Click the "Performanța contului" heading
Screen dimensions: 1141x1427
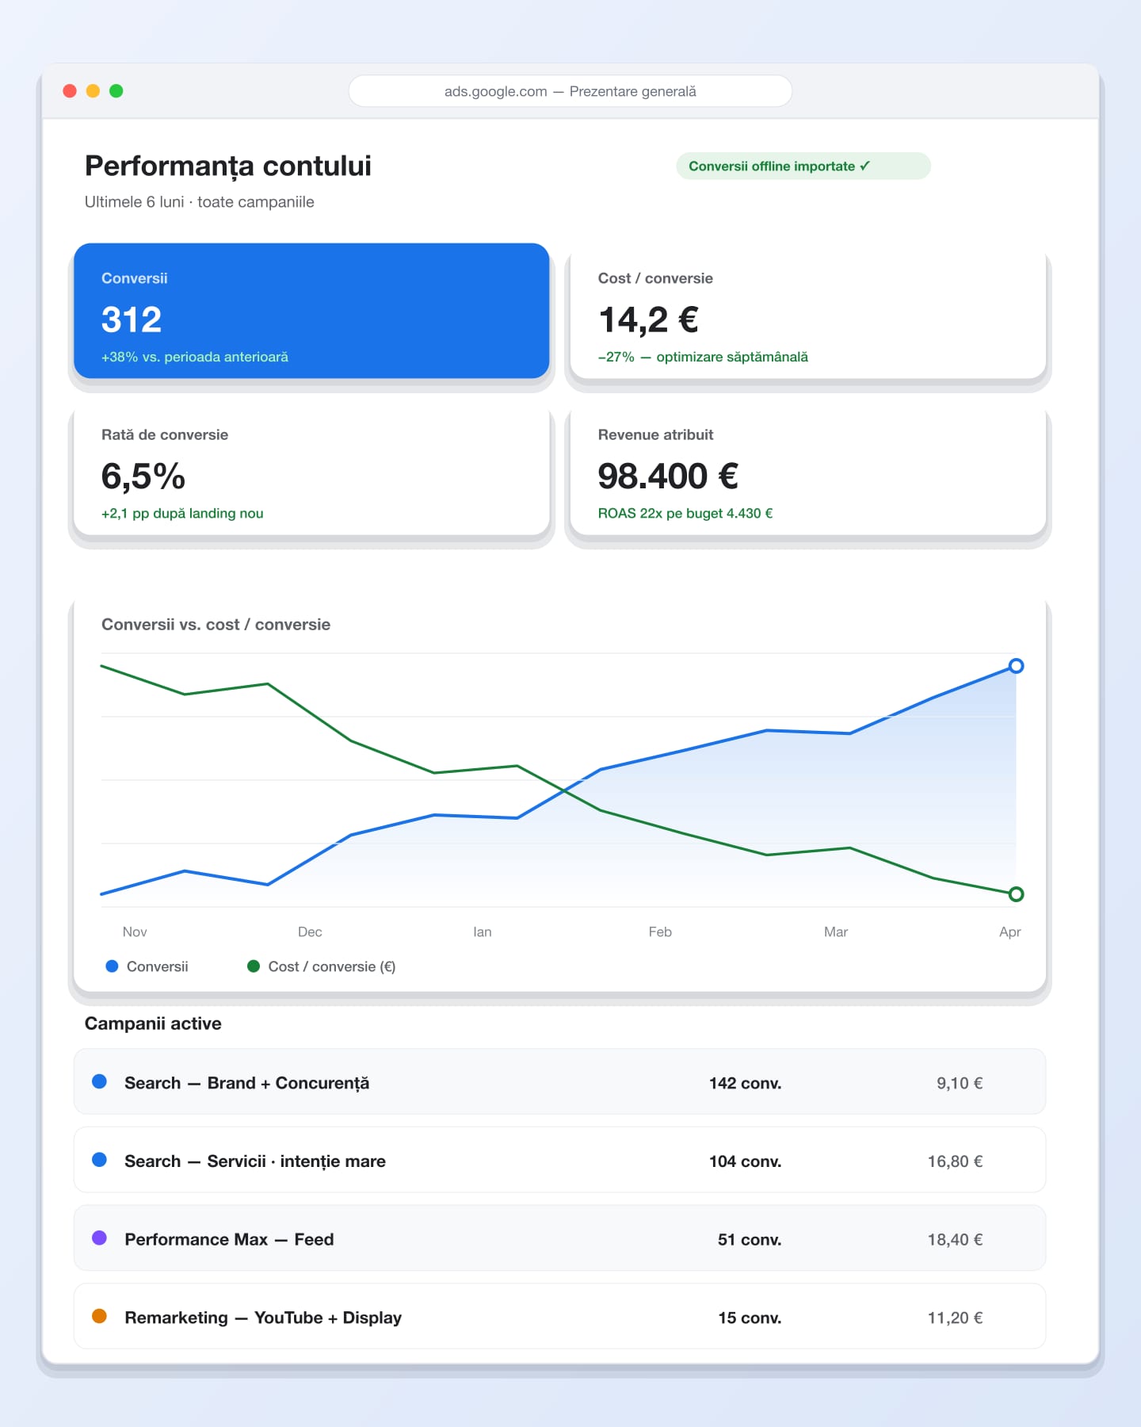click(228, 166)
